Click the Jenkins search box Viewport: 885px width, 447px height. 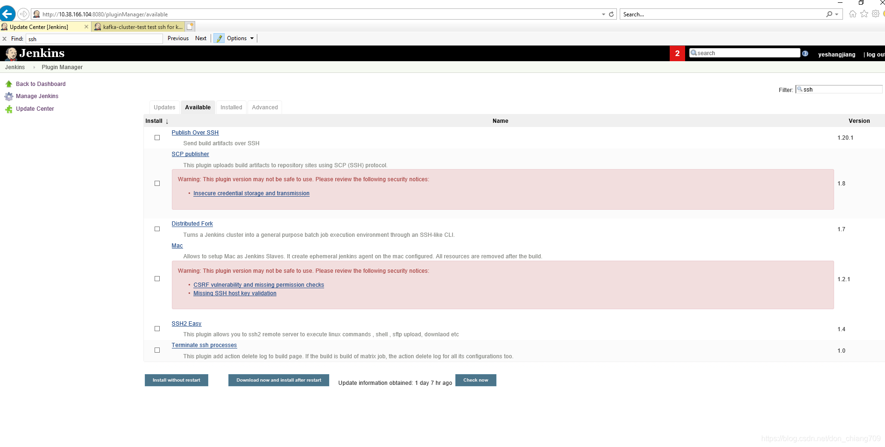click(744, 53)
